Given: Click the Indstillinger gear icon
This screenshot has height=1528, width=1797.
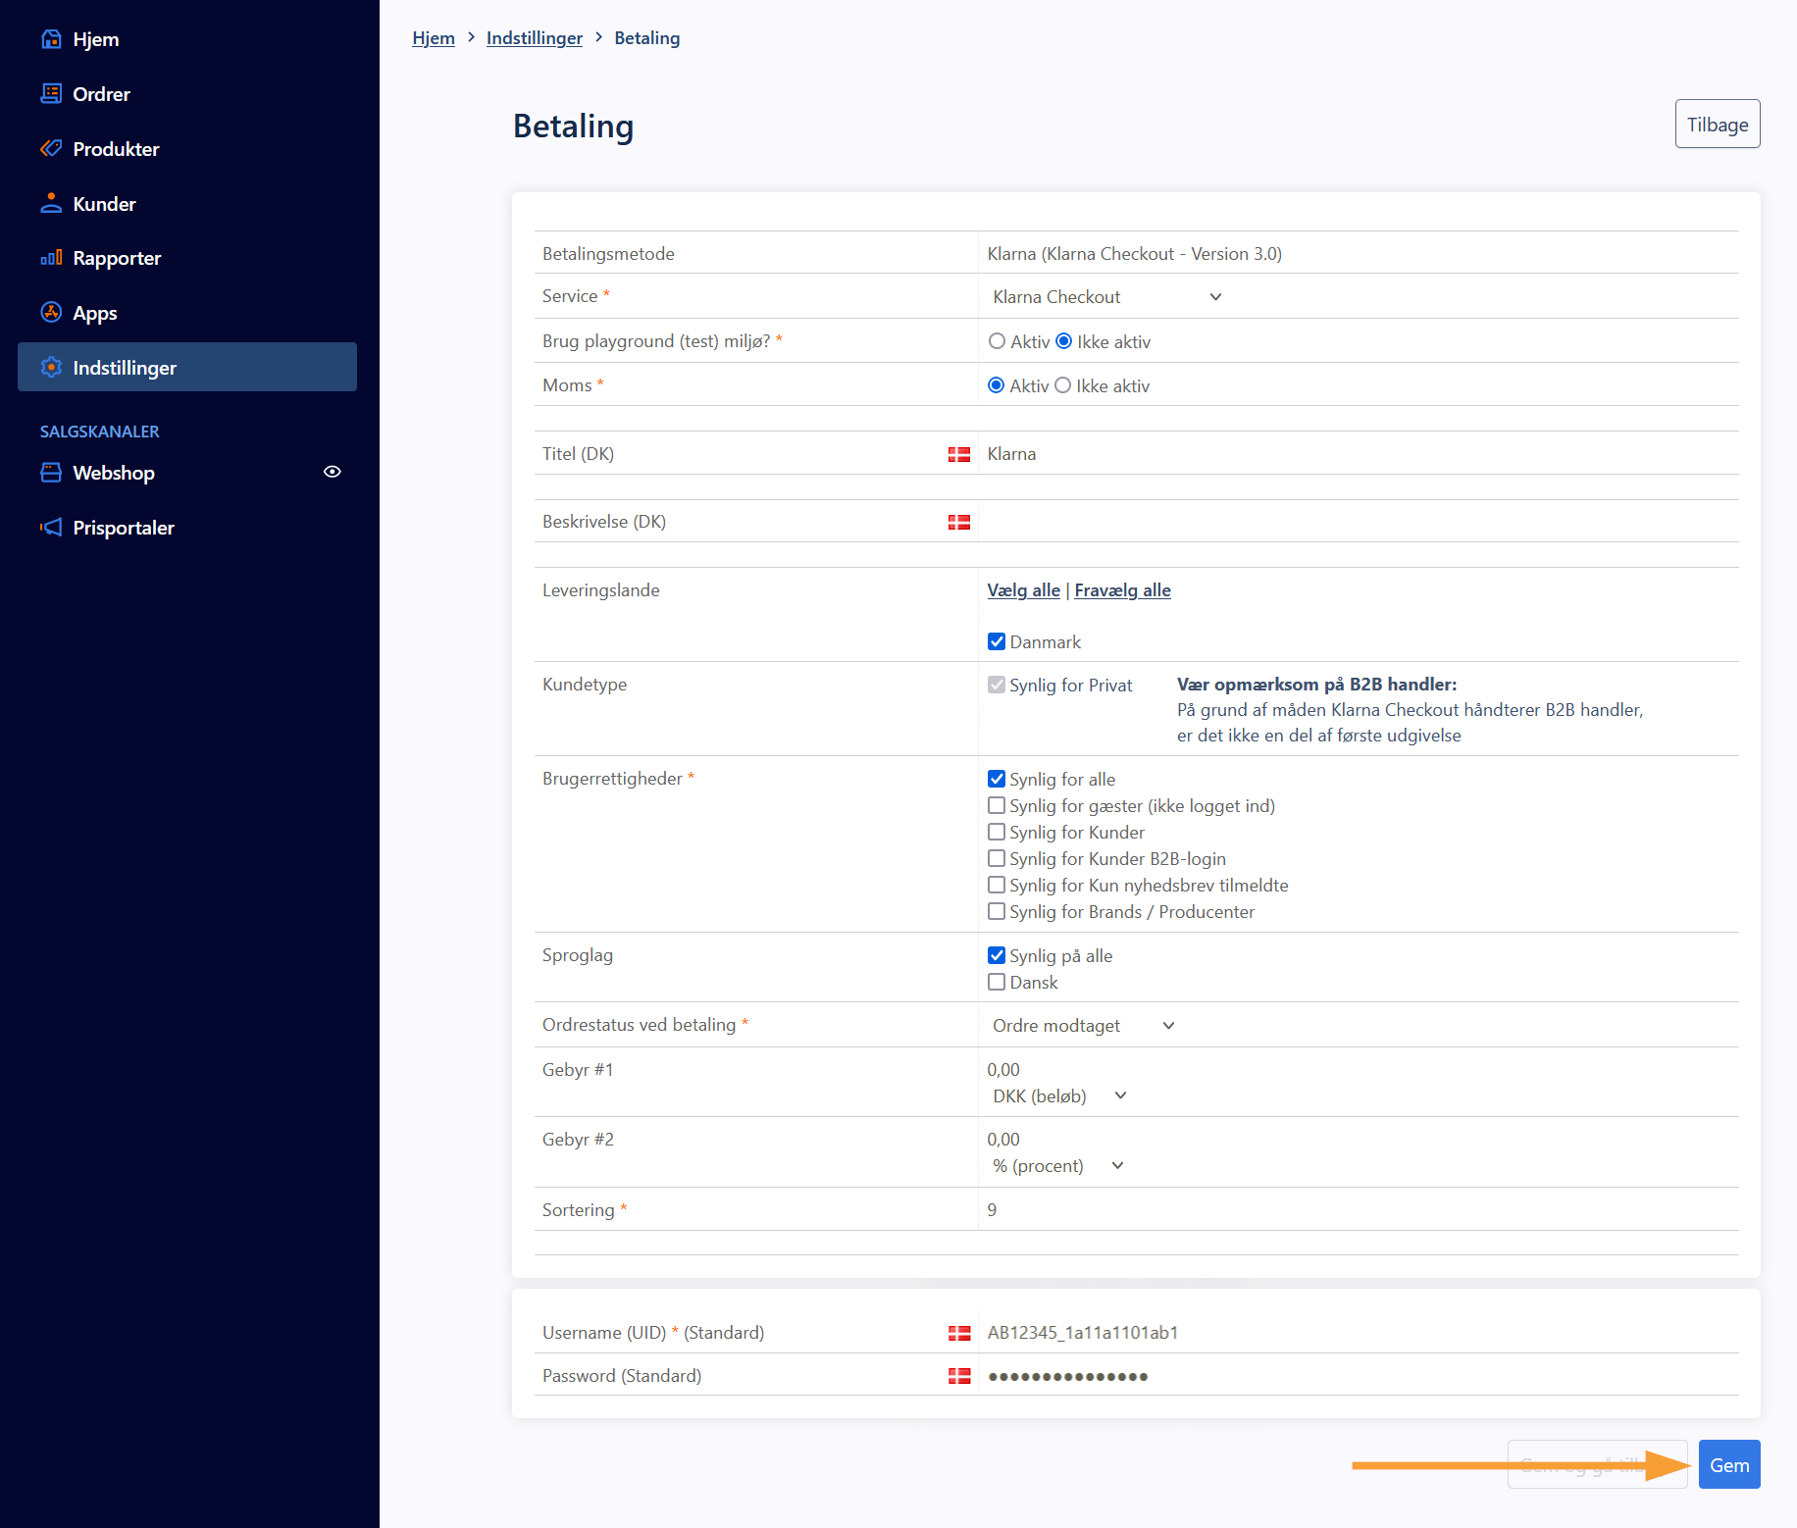Looking at the screenshot, I should pos(51,367).
